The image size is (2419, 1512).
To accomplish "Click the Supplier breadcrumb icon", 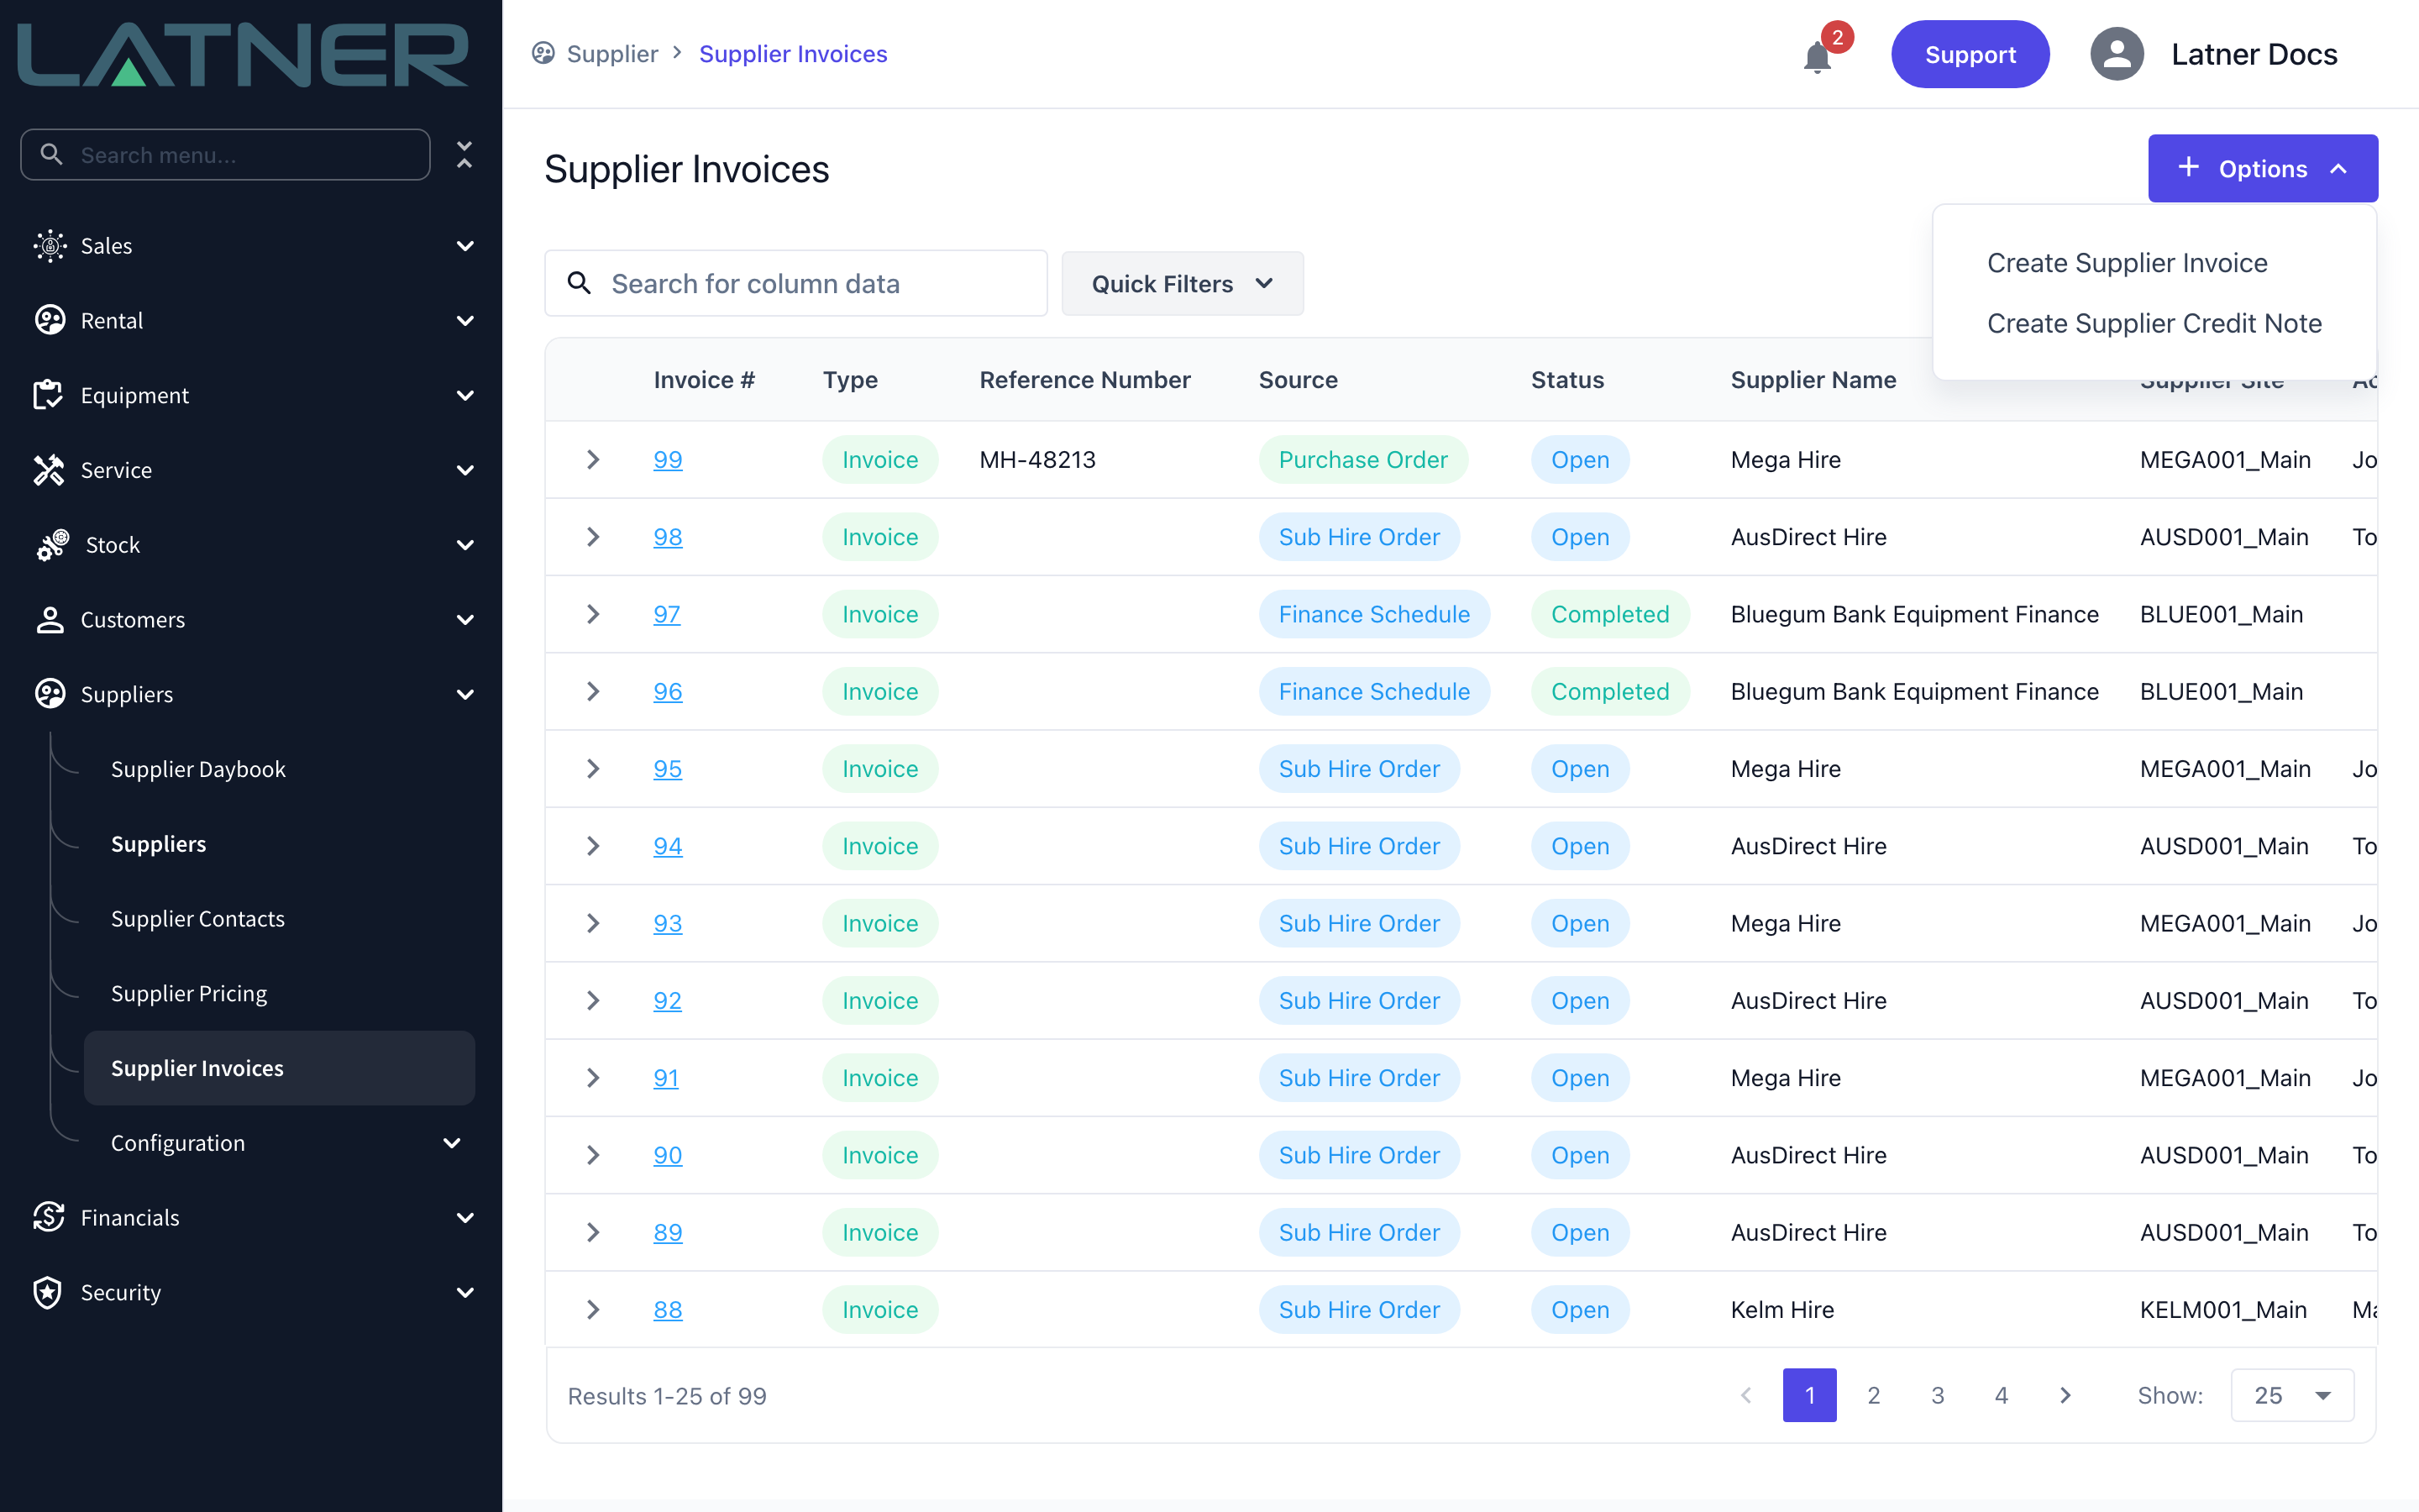I will pyautogui.click(x=543, y=53).
